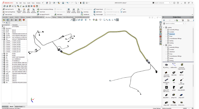Click Add Point in the ribbon
The image size is (199, 109).
point(41,12)
